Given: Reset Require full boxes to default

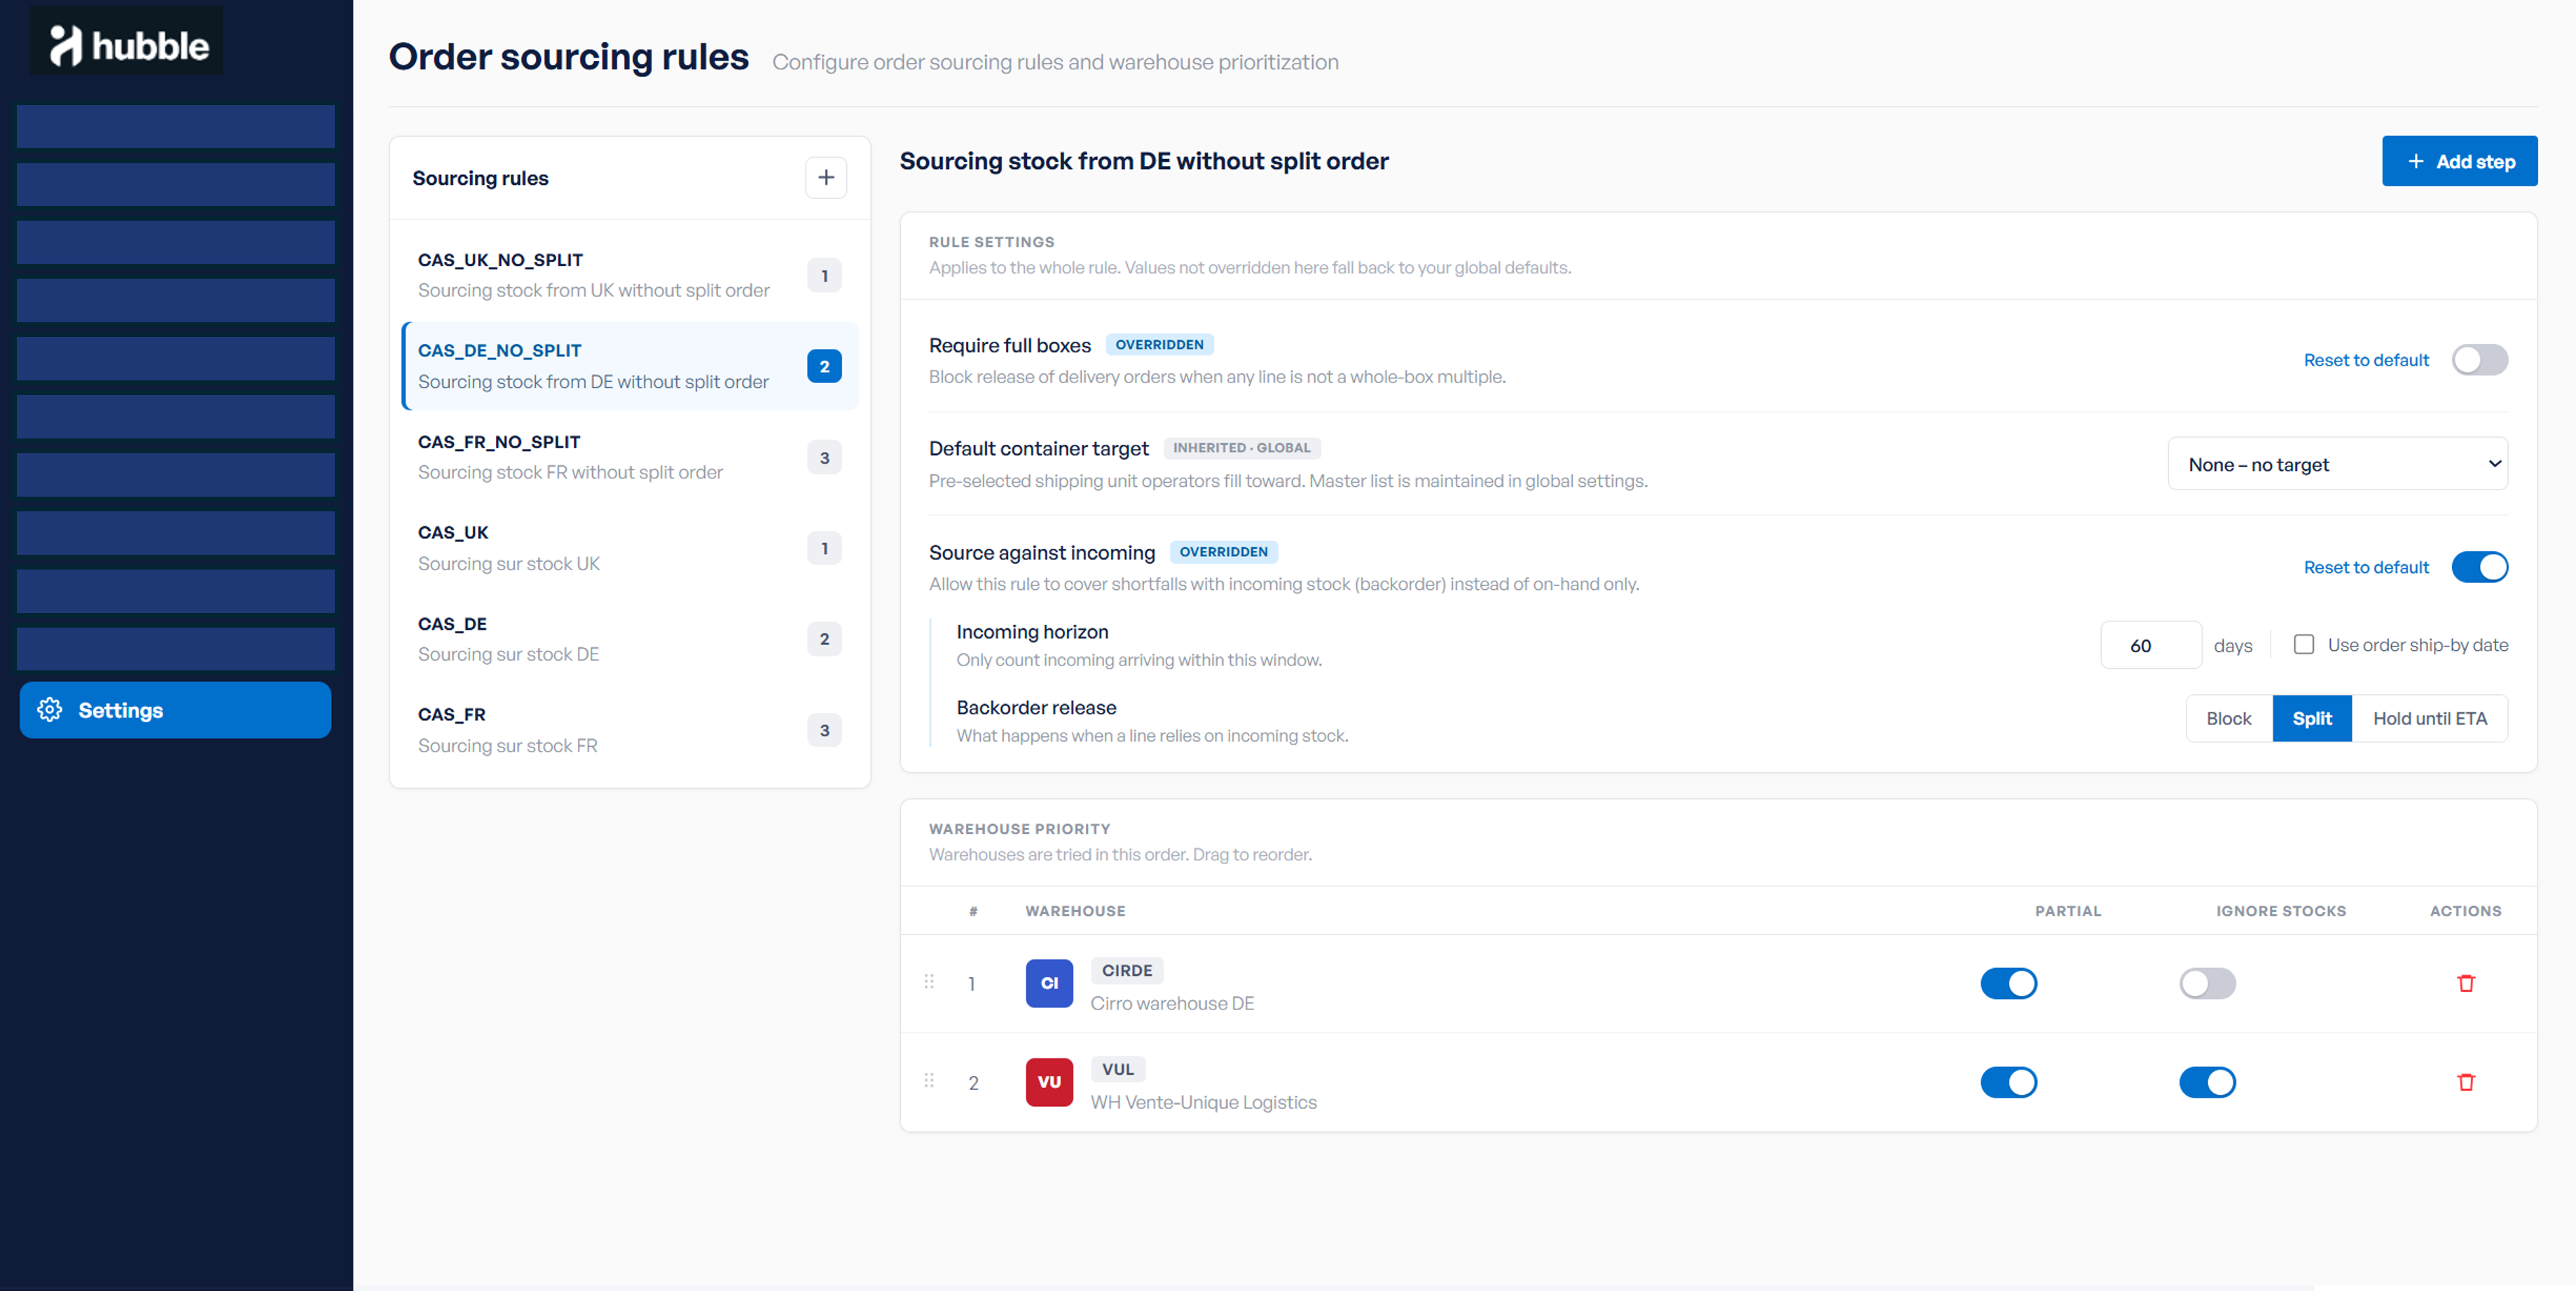Looking at the screenshot, I should [2365, 360].
